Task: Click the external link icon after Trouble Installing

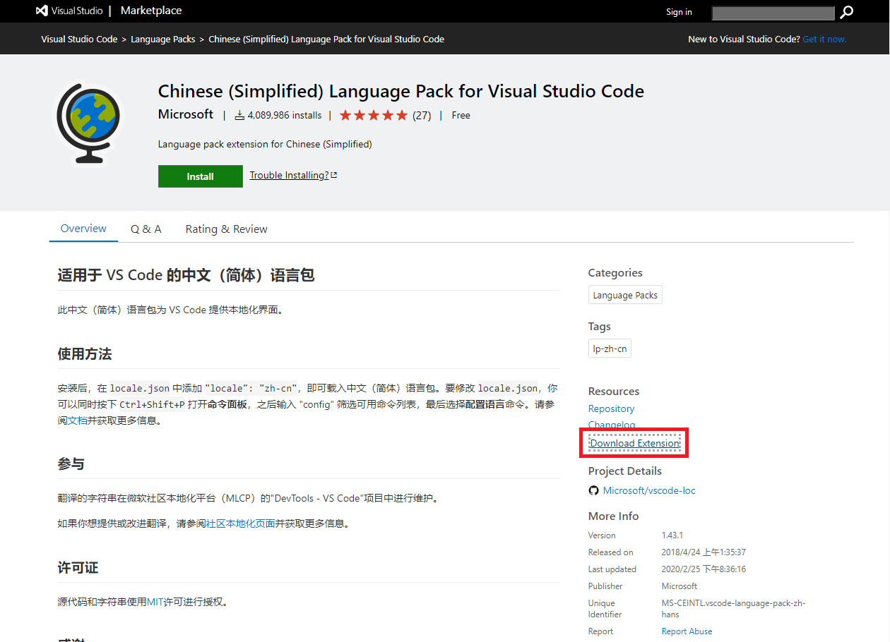Action: [334, 175]
